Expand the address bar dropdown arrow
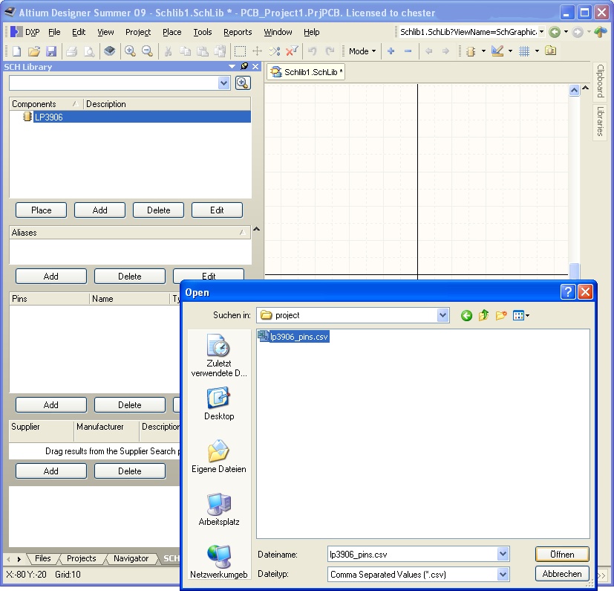 click(x=541, y=32)
